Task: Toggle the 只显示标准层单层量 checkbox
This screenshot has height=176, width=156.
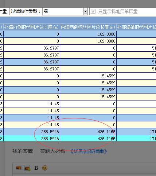Action: coord(93,11)
